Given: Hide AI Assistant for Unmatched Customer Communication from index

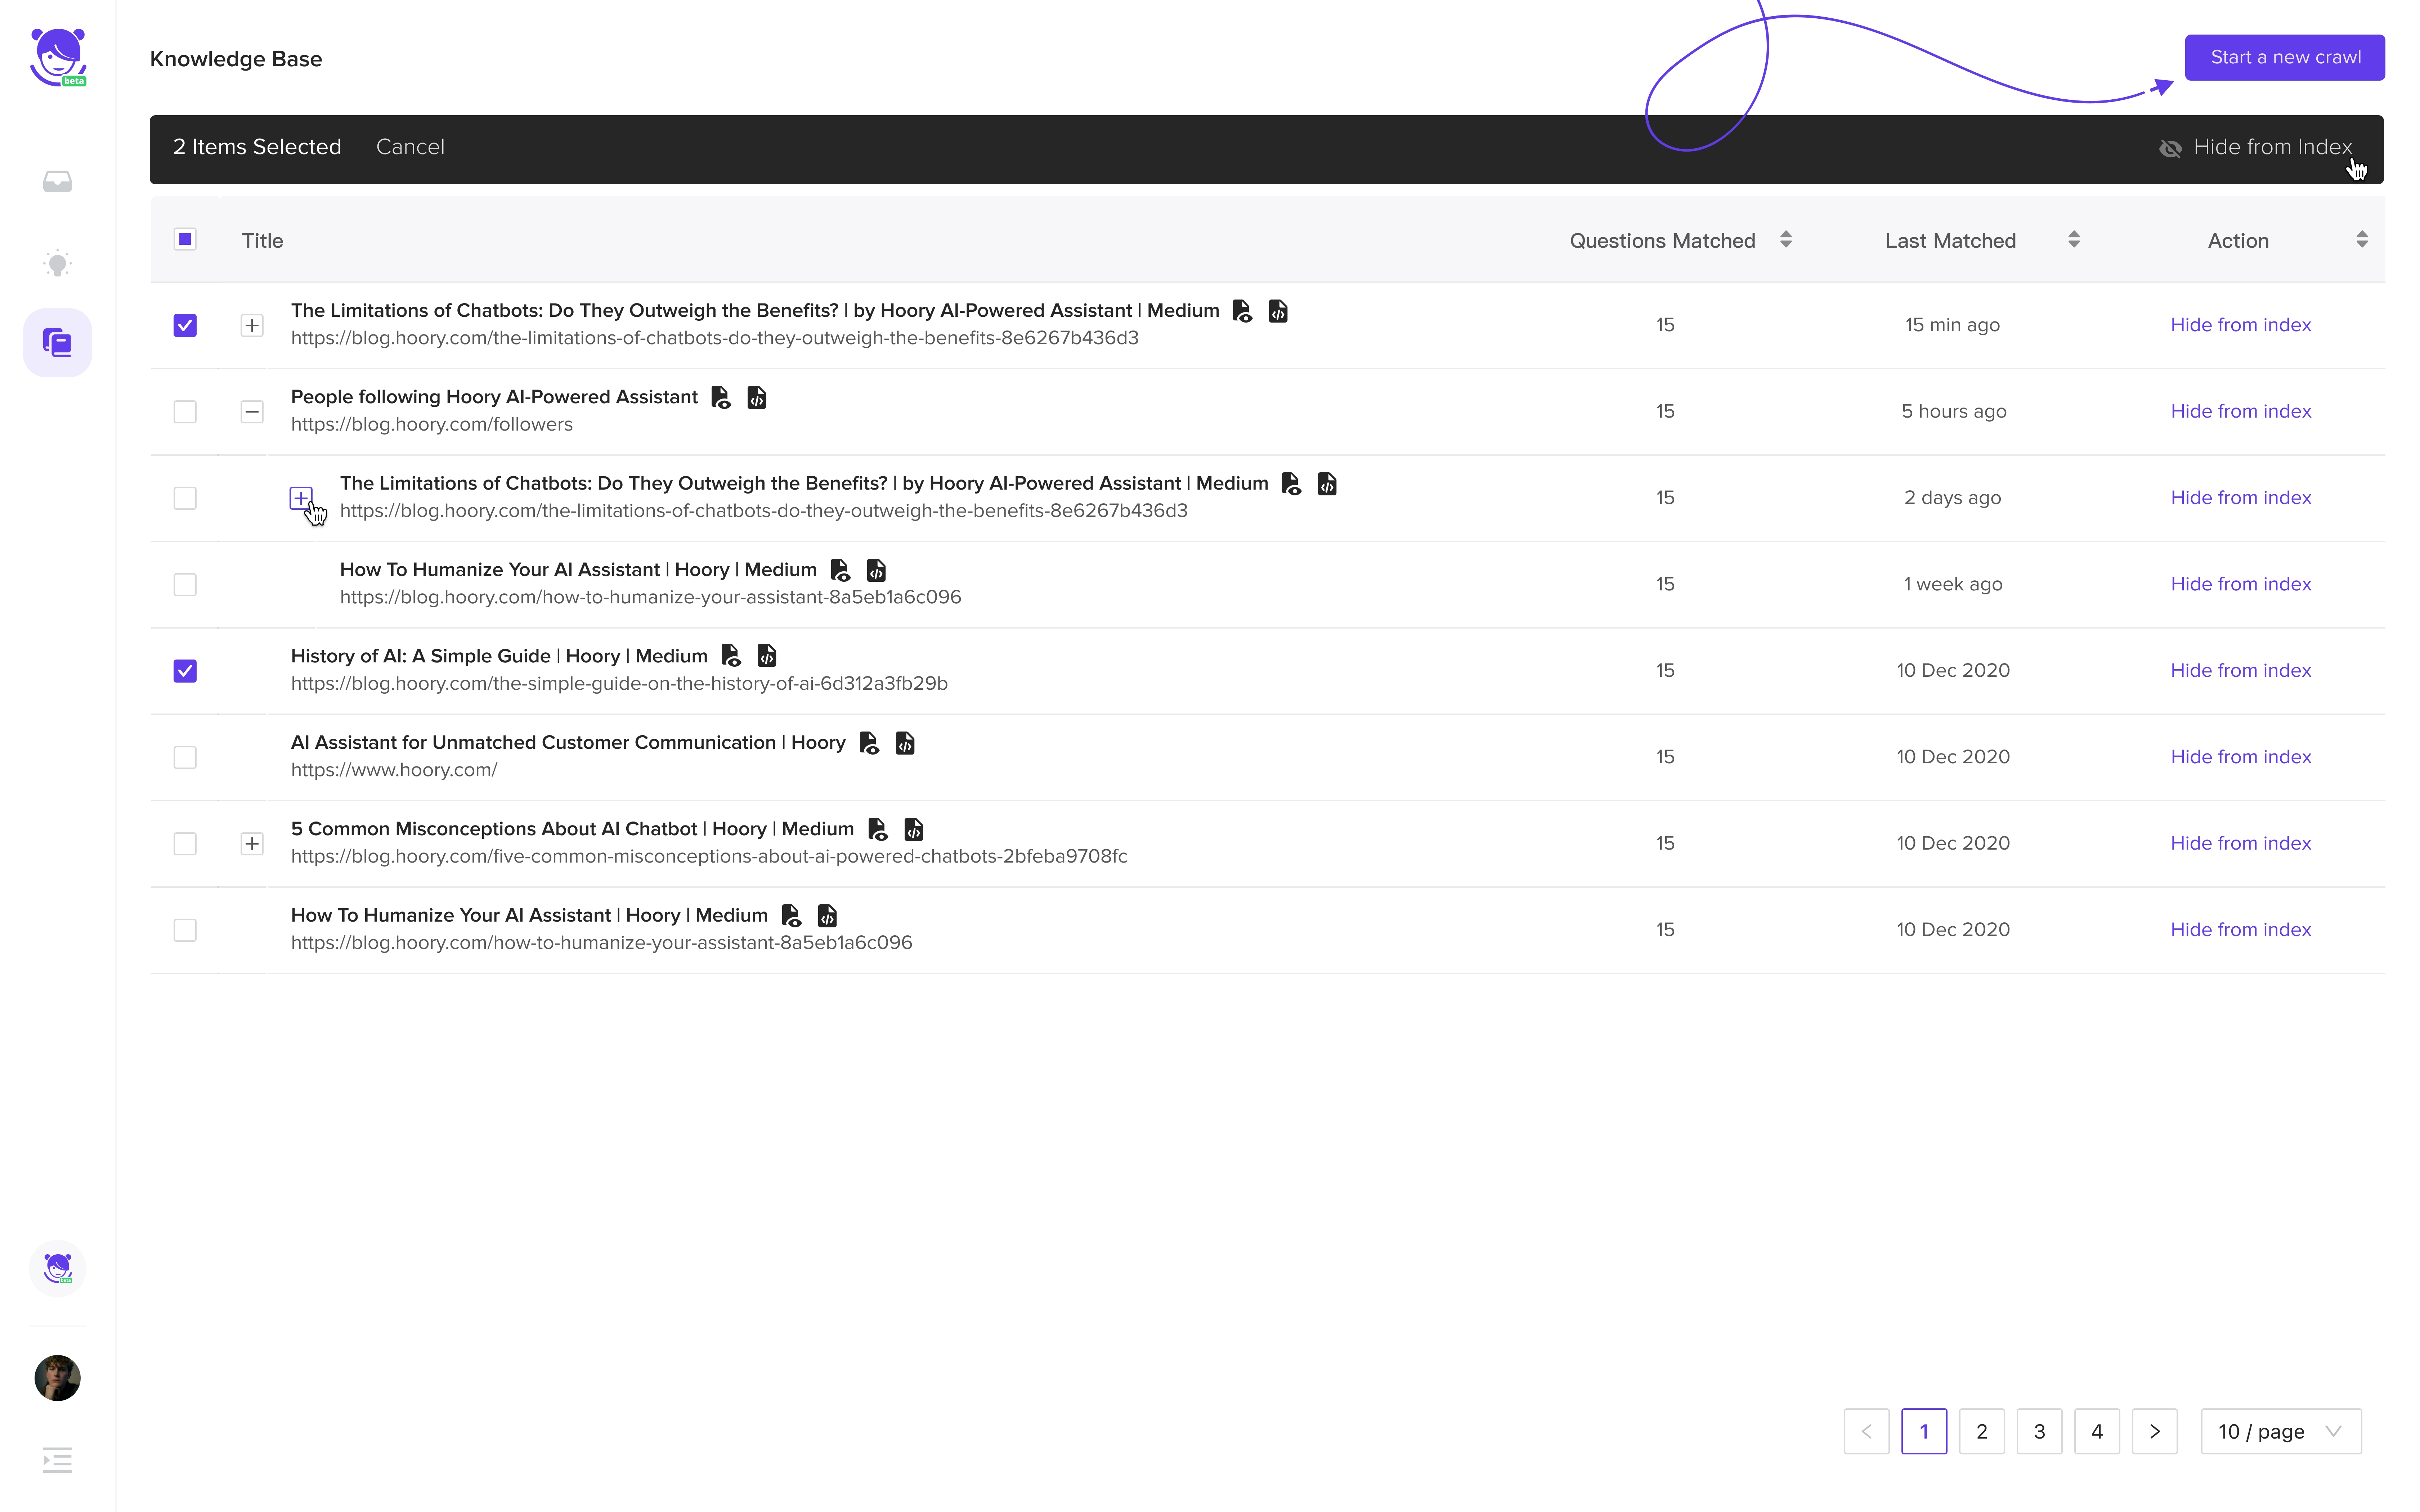Looking at the screenshot, I should (2241, 757).
